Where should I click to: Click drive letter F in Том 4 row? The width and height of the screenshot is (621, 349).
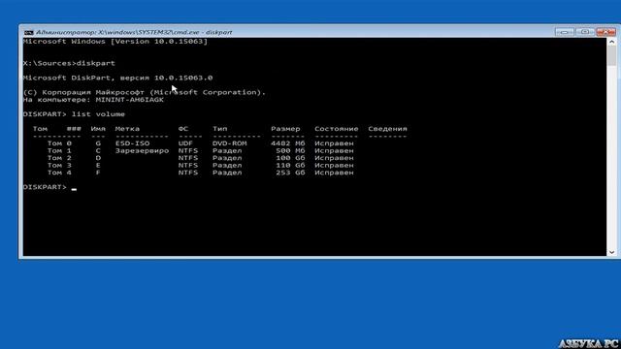pyautogui.click(x=98, y=173)
